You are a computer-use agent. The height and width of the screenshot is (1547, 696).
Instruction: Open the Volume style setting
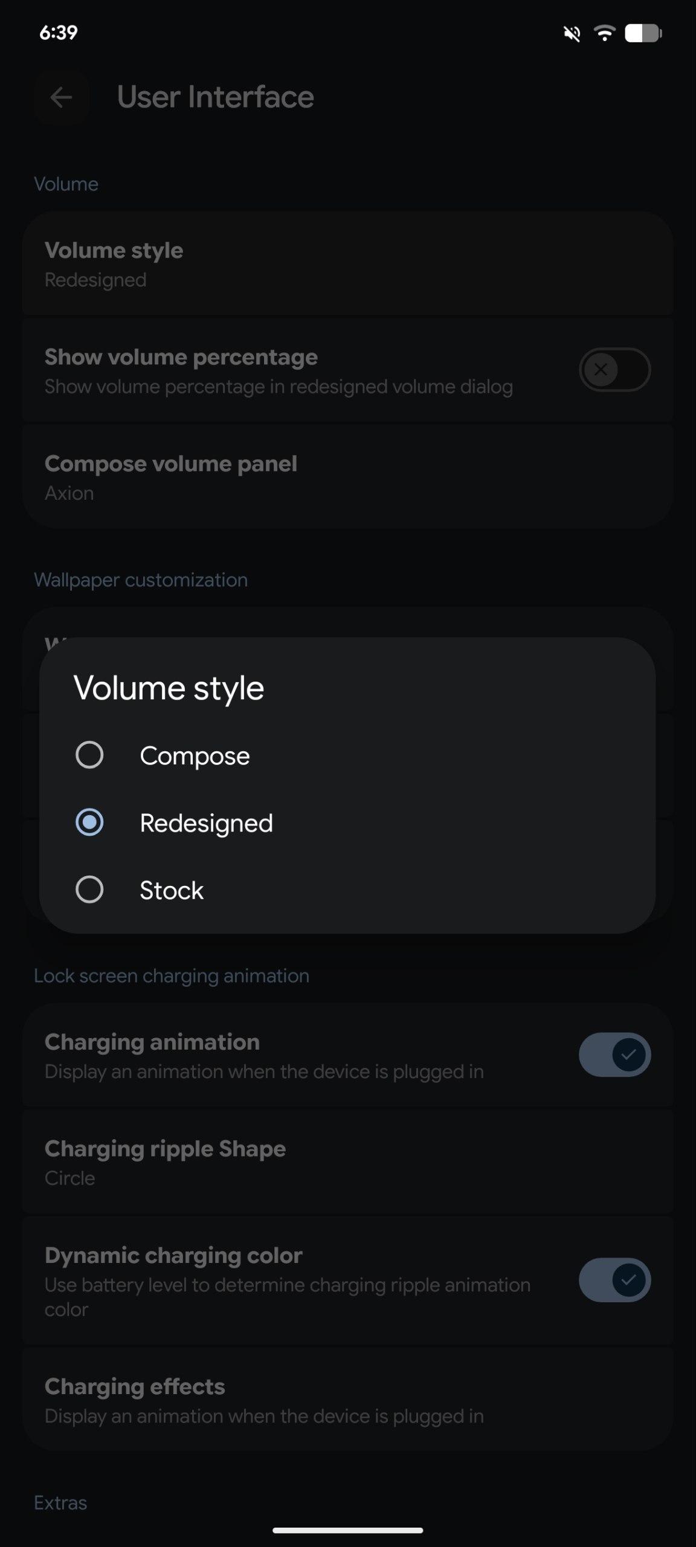tap(347, 264)
